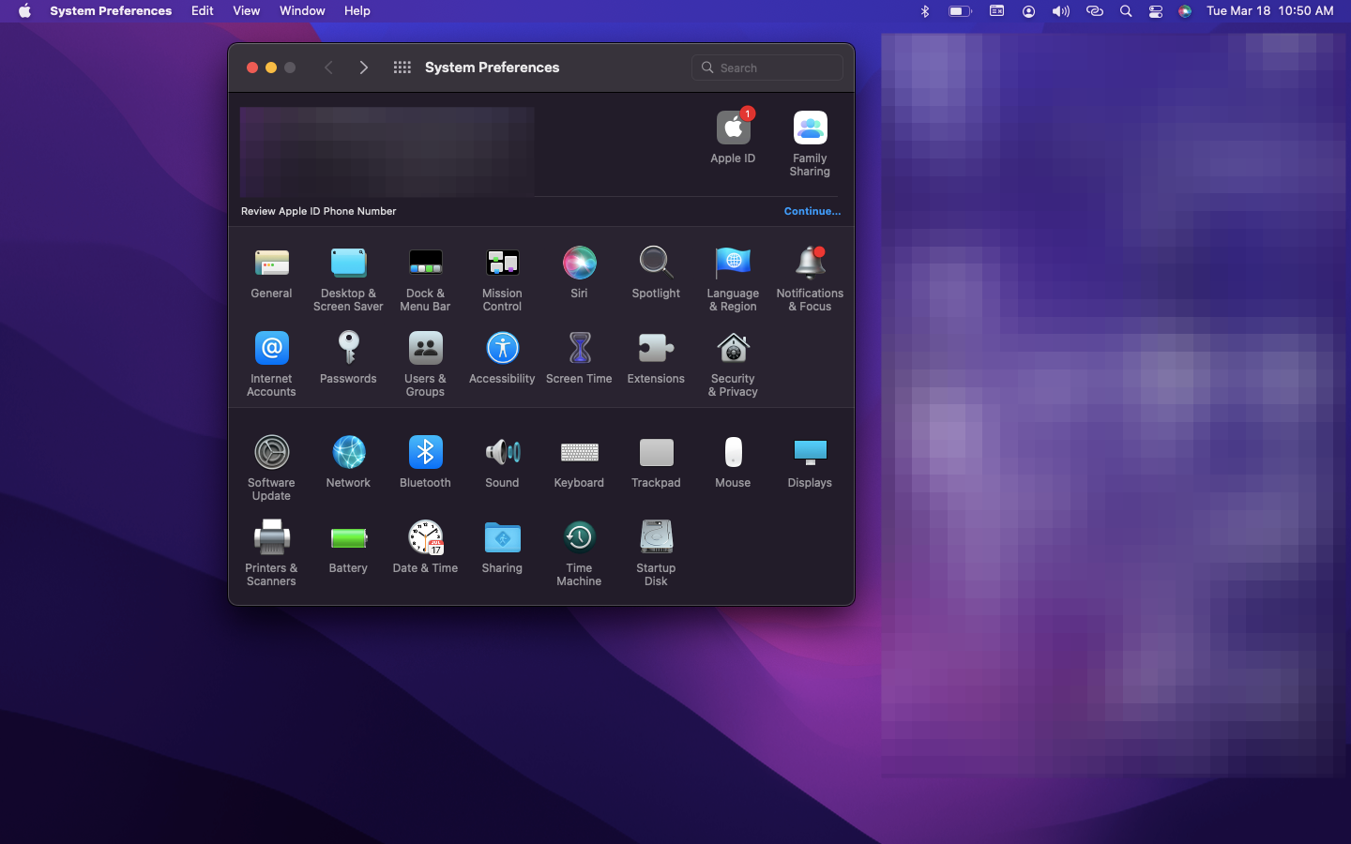Open Apple ID settings

coord(733,137)
